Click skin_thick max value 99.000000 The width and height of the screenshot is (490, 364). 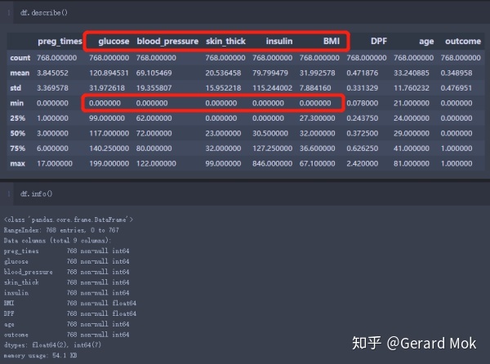click(x=223, y=163)
